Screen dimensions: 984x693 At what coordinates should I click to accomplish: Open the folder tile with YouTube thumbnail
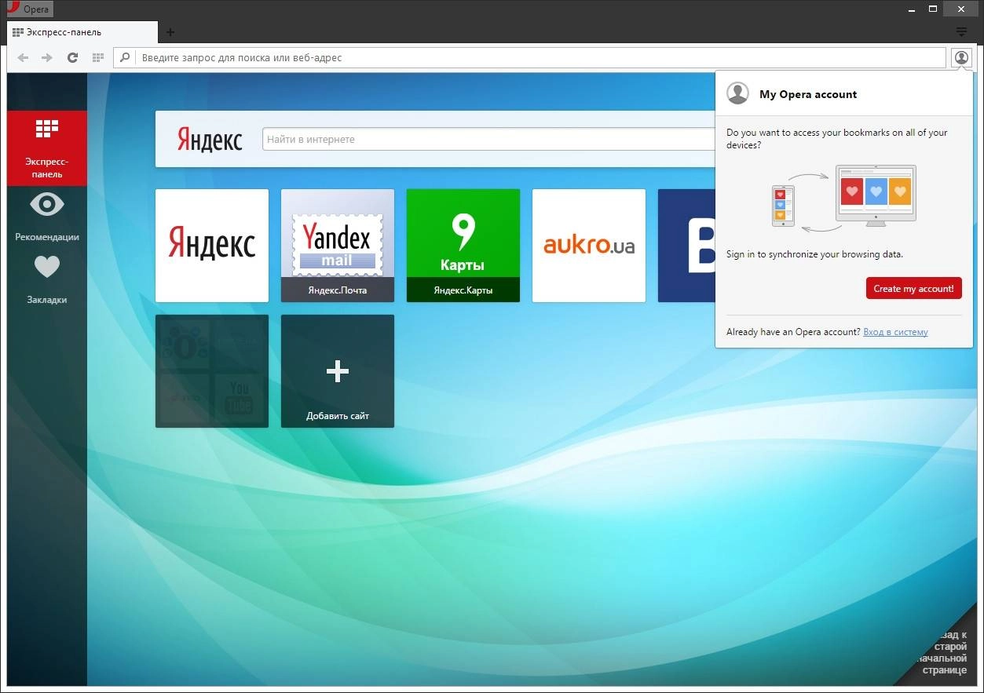212,371
